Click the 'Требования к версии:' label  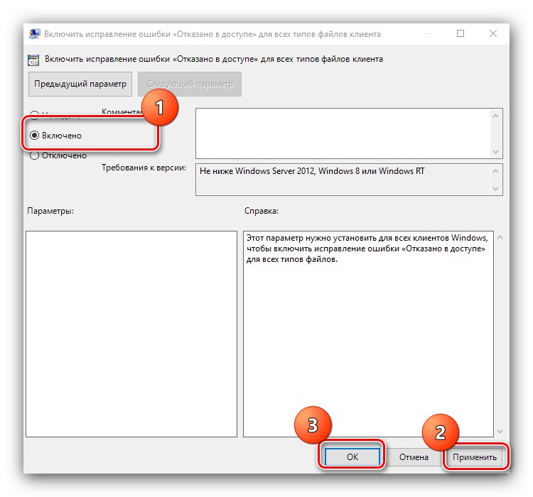click(144, 168)
